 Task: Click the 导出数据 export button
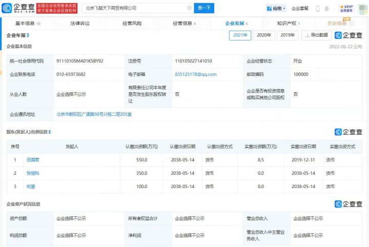coord(316,35)
